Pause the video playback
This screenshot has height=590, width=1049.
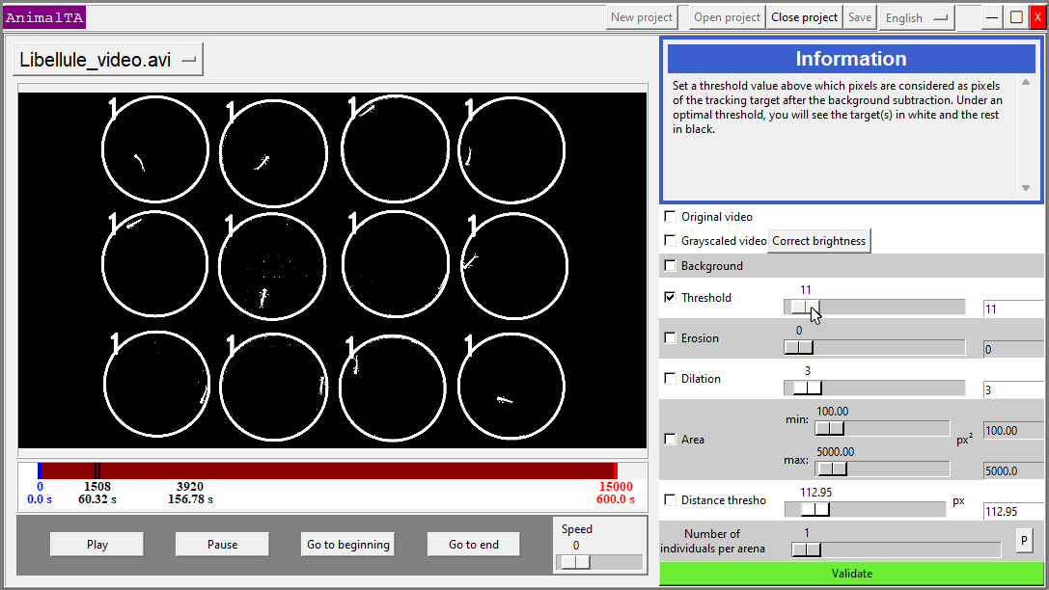coord(222,545)
